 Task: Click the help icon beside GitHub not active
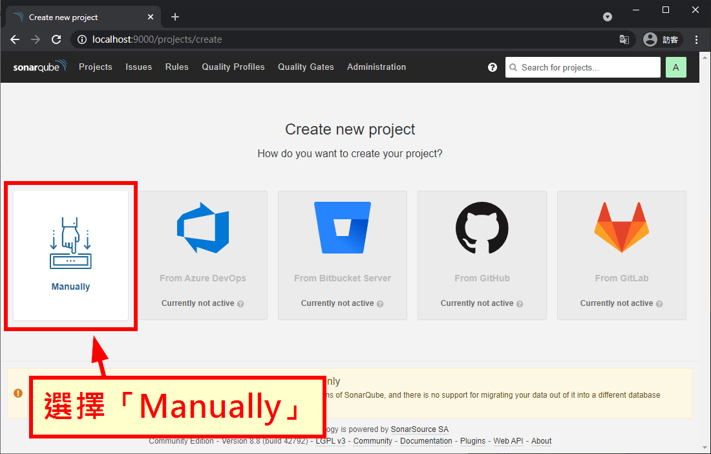tap(520, 304)
